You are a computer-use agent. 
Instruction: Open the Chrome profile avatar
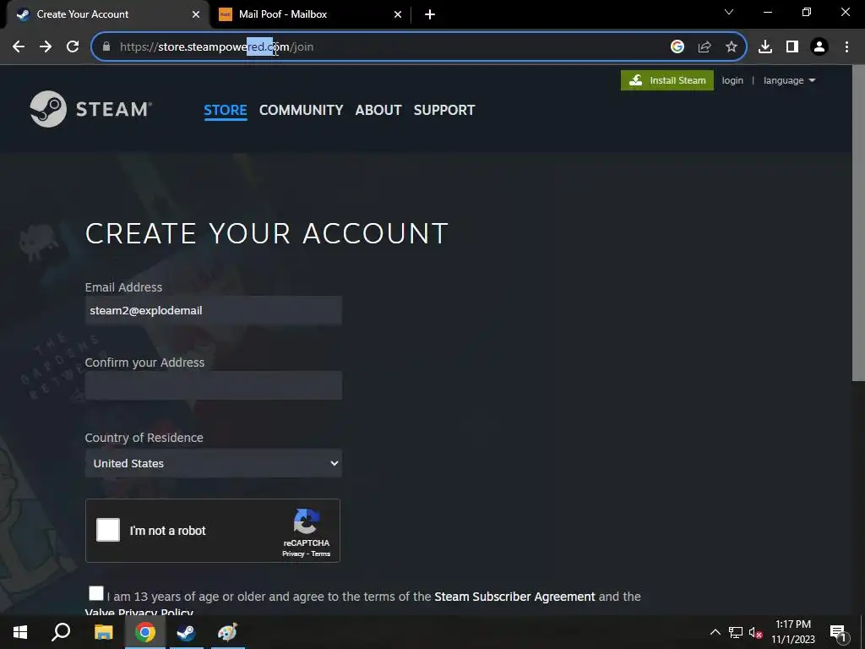[x=819, y=47]
